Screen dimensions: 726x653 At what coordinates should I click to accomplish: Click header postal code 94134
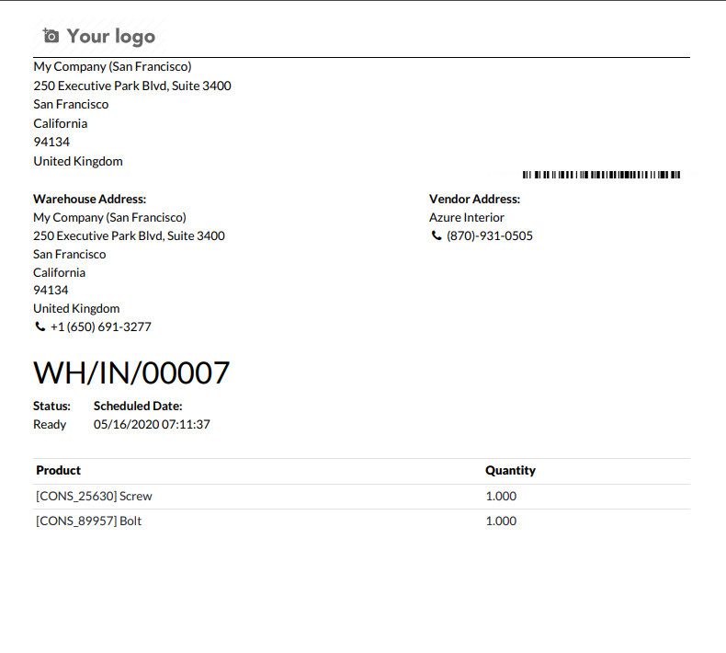tap(51, 142)
